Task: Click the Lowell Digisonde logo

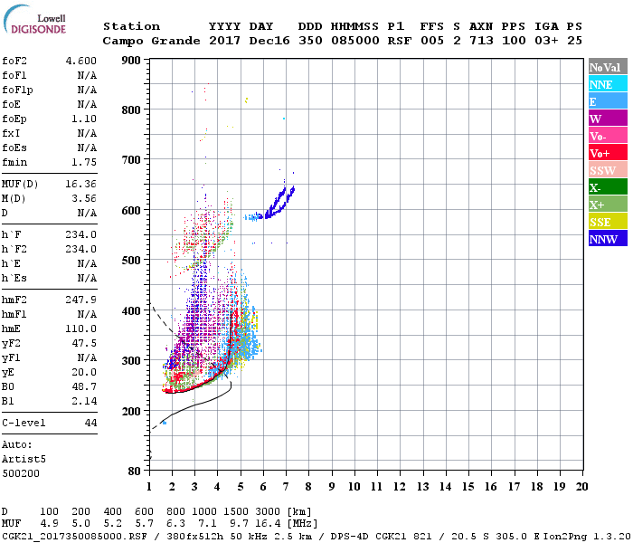Action: 34,20
